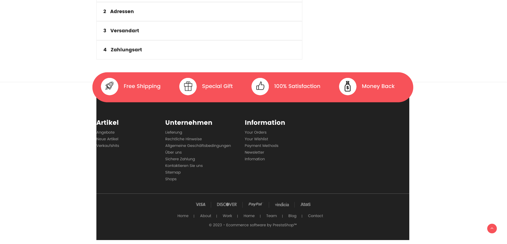Open the Über uns link
Screen dimensions: 507x244
point(173,152)
